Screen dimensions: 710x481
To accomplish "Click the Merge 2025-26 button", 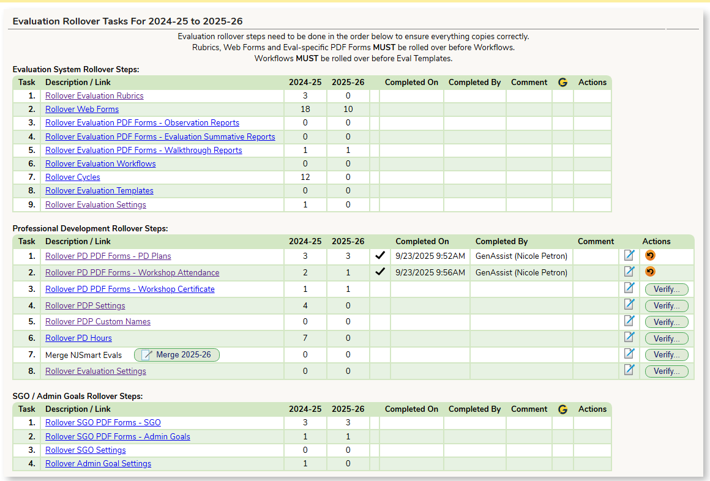I will pos(177,355).
